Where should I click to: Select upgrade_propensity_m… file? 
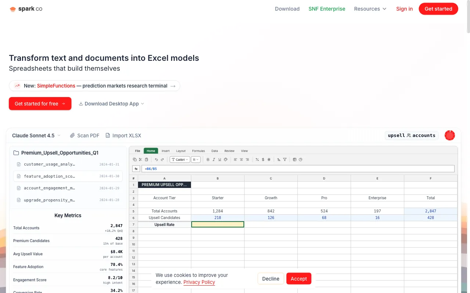(x=68, y=200)
